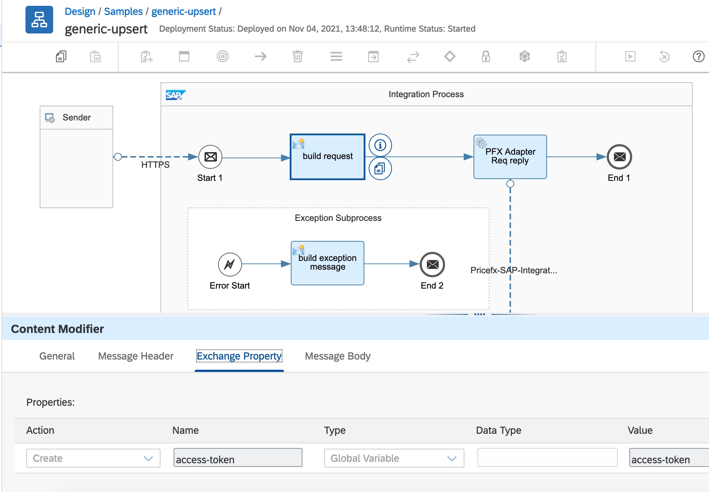Viewport: 709px width, 492px height.
Task: Open the Message Body tab
Action: coord(337,356)
